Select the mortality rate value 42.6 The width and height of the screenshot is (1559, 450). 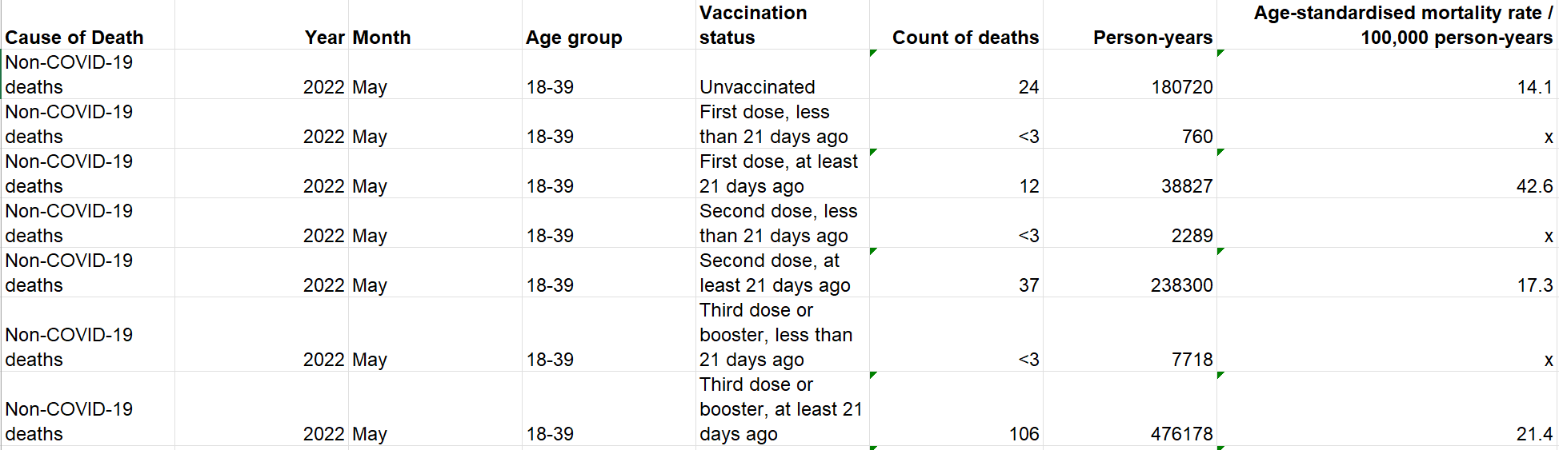[x=1387, y=173]
